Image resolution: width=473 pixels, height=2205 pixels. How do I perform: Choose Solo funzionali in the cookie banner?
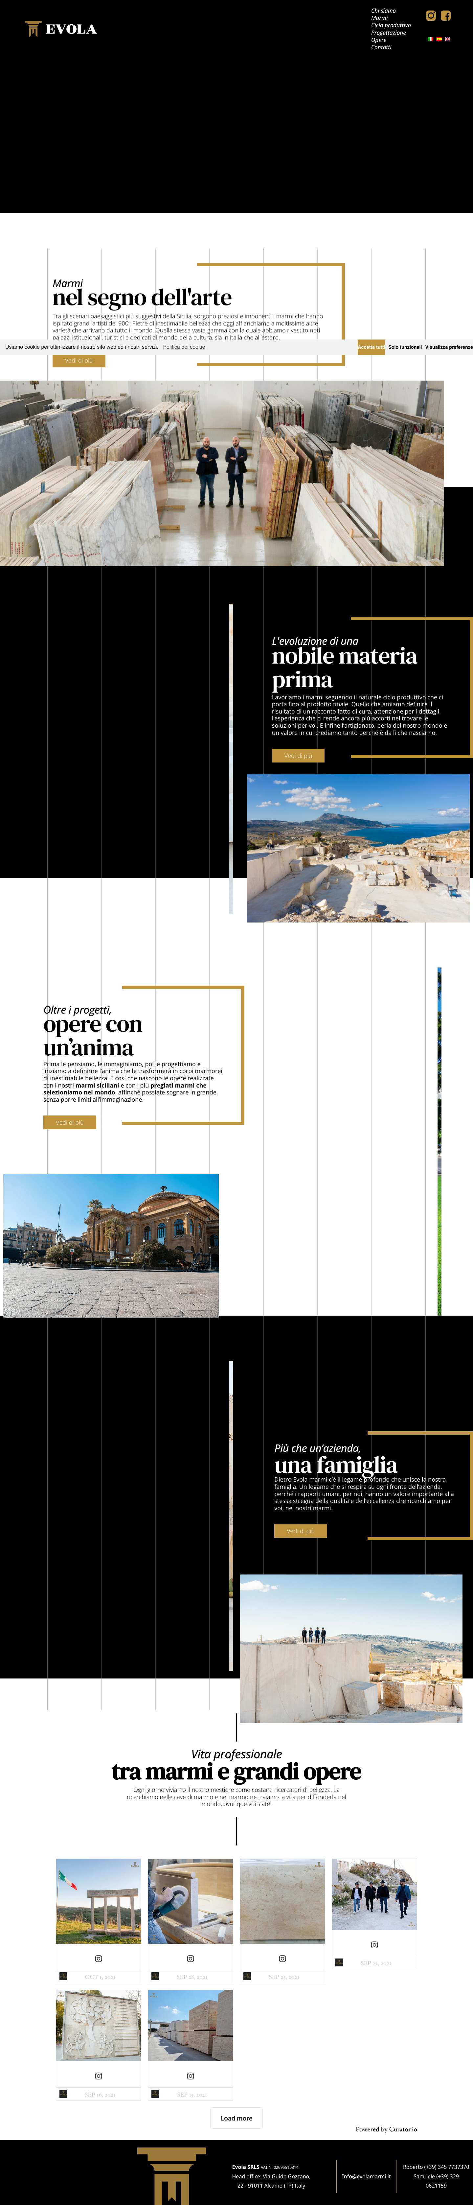405,347
